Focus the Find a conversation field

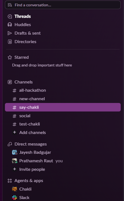click(x=63, y=5)
